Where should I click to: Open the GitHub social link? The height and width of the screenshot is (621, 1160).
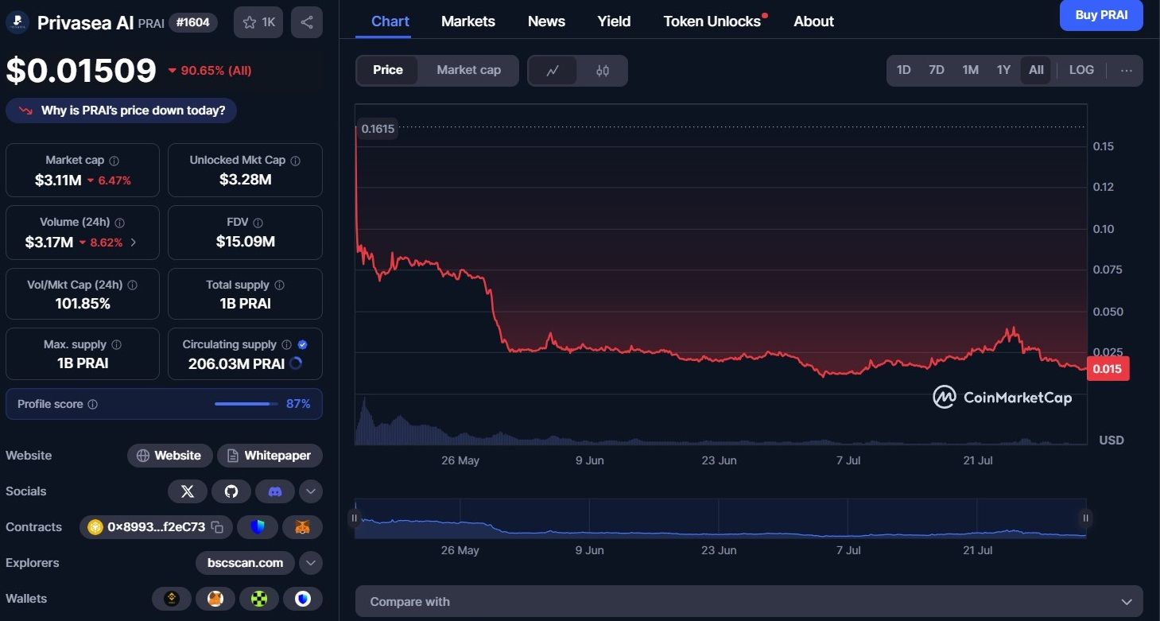point(231,491)
